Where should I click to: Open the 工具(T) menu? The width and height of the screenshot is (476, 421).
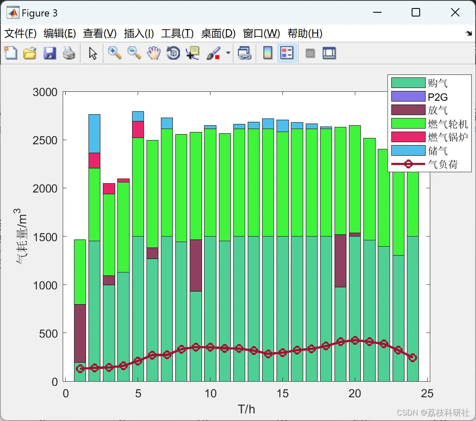click(177, 33)
